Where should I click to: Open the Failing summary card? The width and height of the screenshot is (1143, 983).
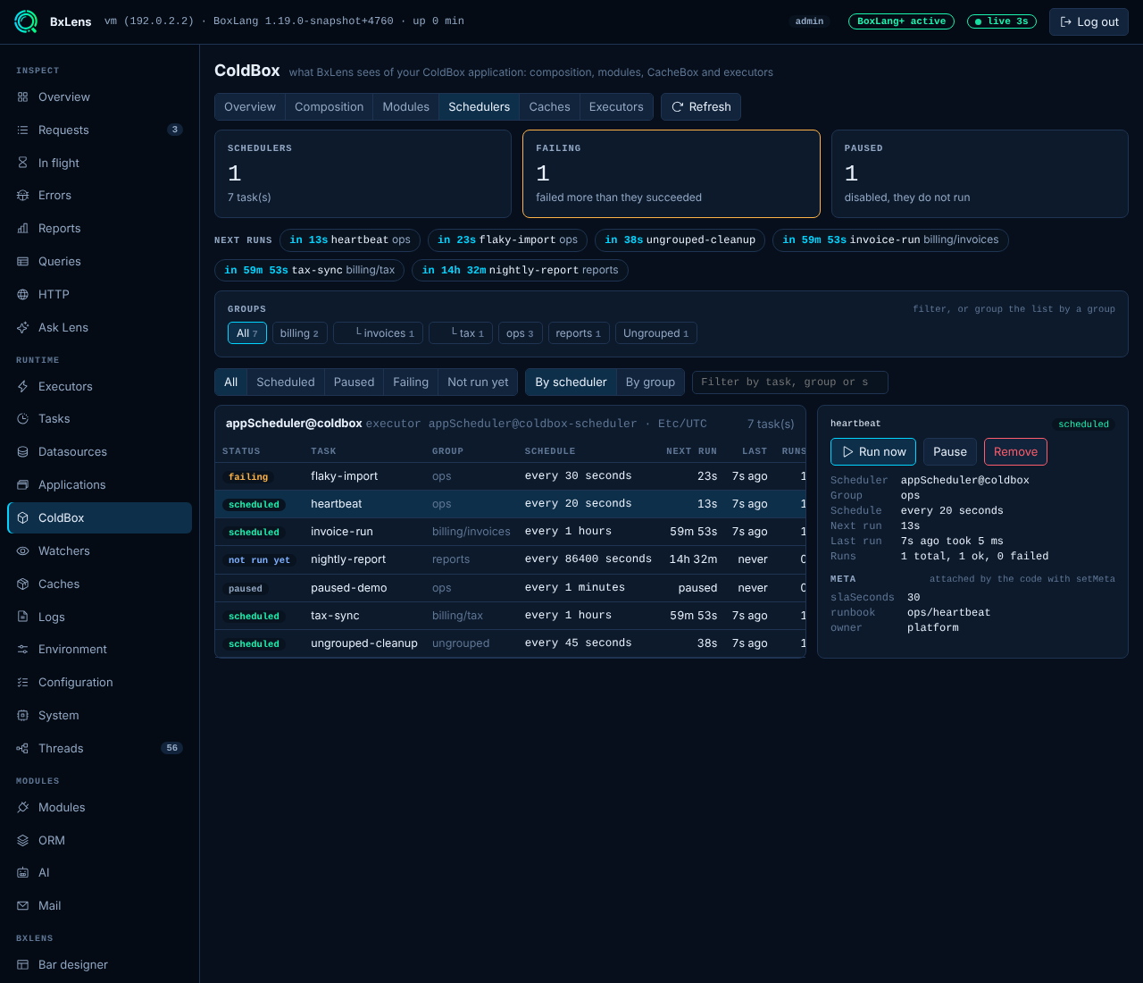point(671,173)
